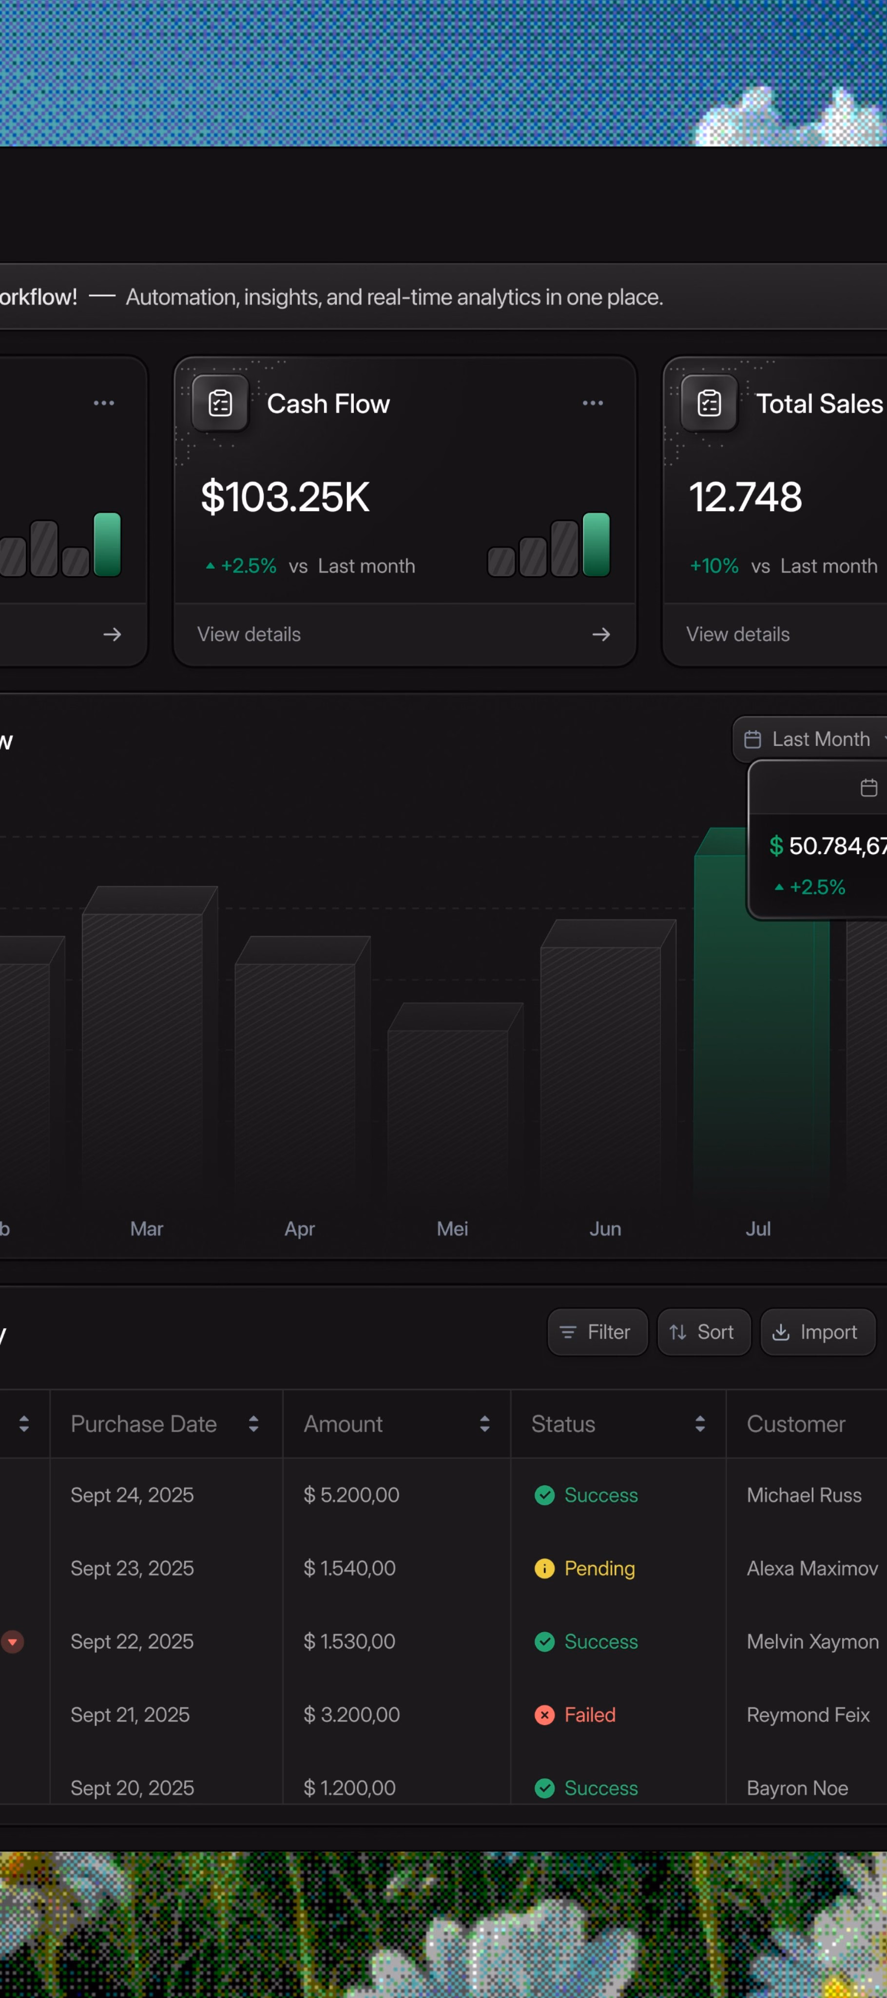Click the red down-arrow badge in Sept 22 row
Image resolution: width=887 pixels, height=1998 pixels.
(12, 1641)
